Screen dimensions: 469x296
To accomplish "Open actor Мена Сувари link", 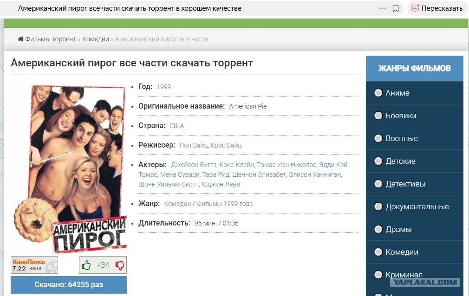I will 179,174.
